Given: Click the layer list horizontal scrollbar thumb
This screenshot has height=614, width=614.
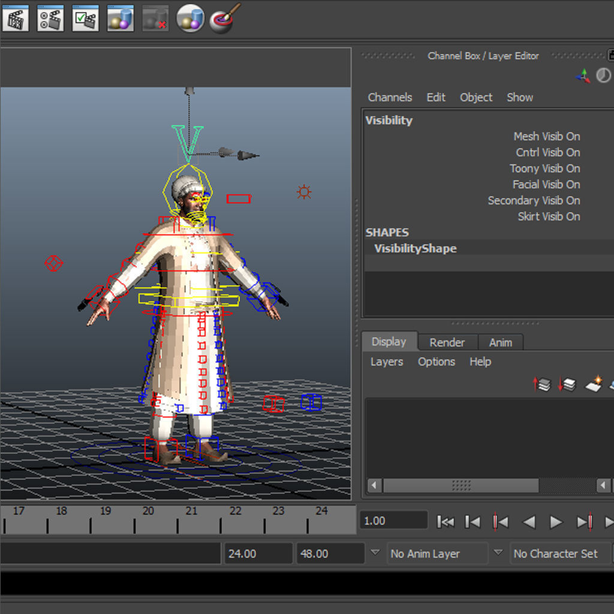Looking at the screenshot, I should point(460,486).
